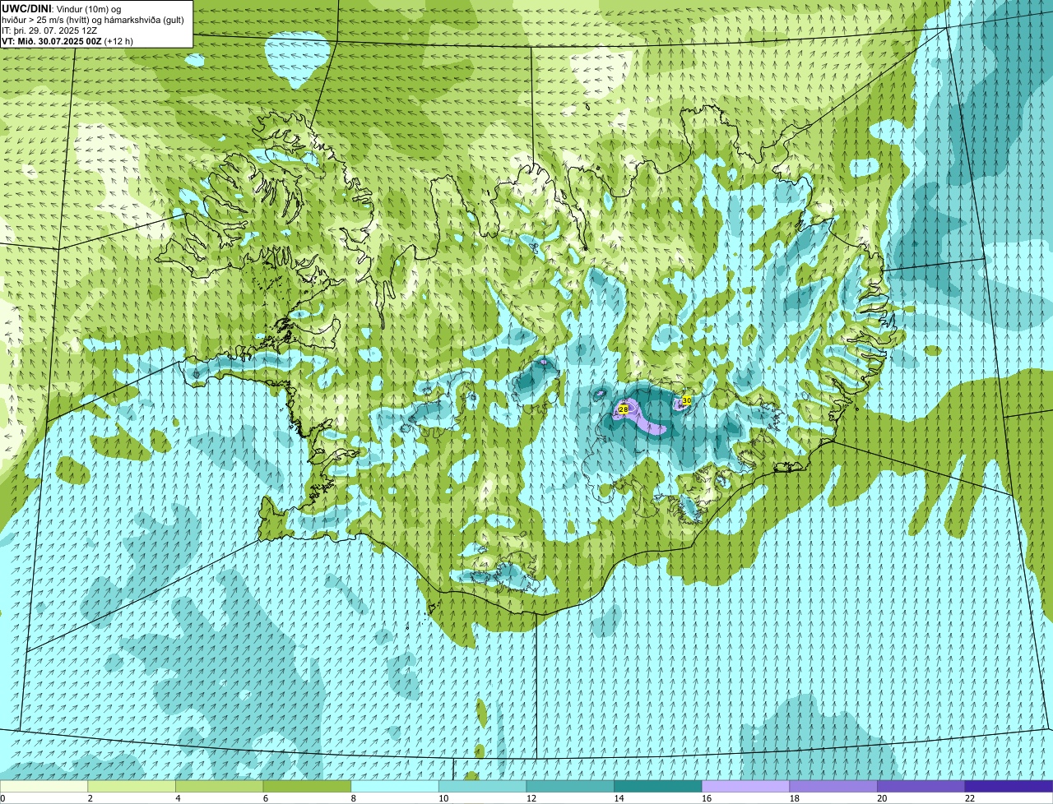This screenshot has width=1053, height=804.
Task: Click the legend scale label "20"
Action: point(882,798)
